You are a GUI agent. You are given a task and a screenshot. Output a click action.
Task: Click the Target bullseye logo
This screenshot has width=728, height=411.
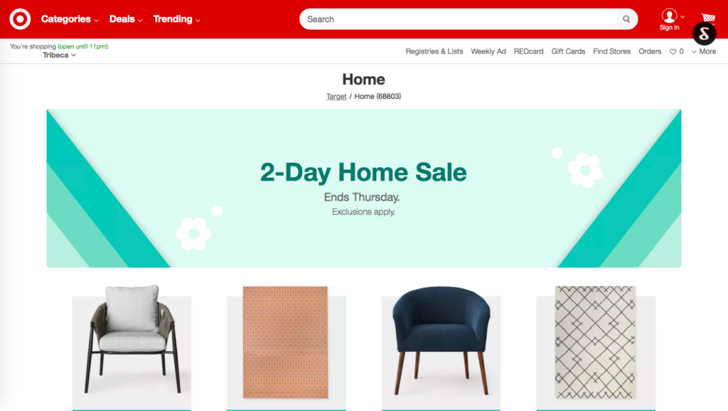tap(20, 19)
